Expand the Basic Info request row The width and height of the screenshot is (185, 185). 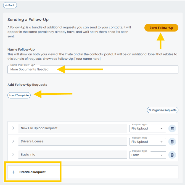pos(13,155)
